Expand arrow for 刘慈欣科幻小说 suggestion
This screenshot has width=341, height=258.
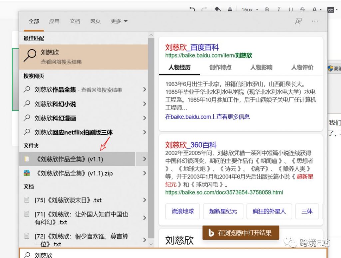[145, 104]
